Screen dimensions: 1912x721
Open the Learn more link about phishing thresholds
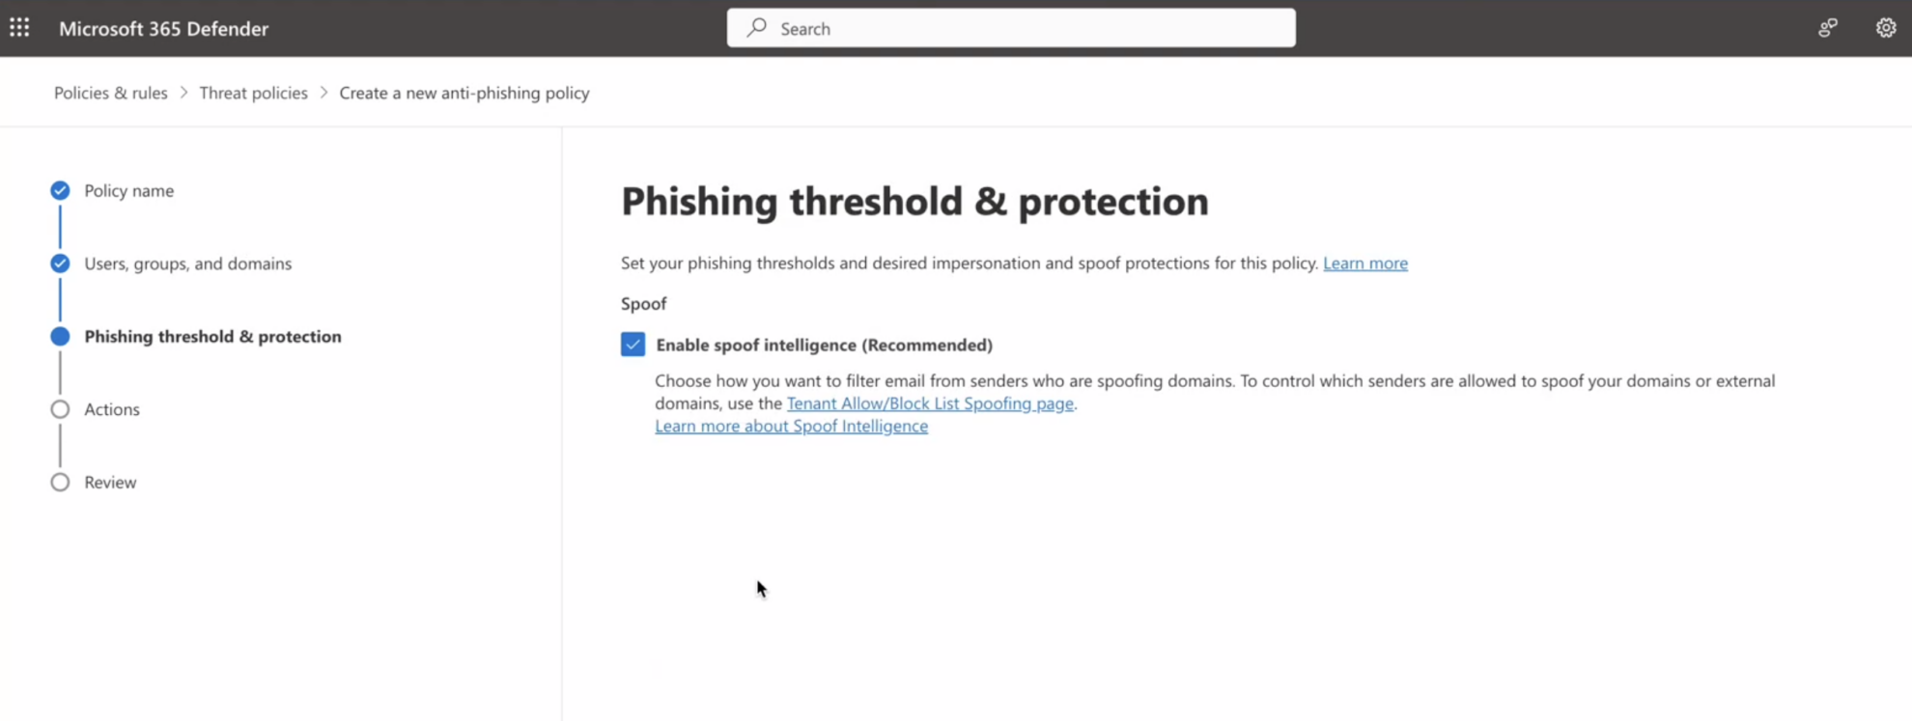click(x=1364, y=263)
